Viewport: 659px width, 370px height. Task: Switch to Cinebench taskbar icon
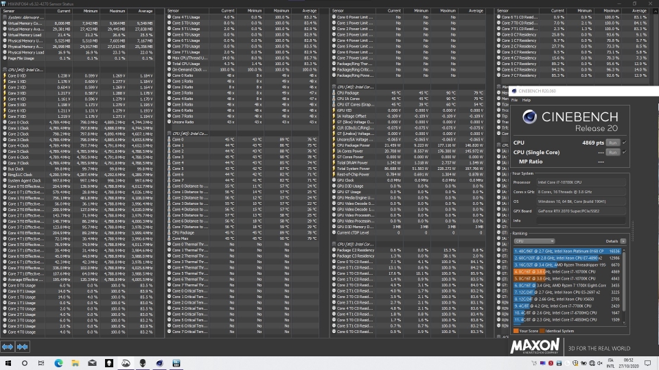tap(159, 363)
